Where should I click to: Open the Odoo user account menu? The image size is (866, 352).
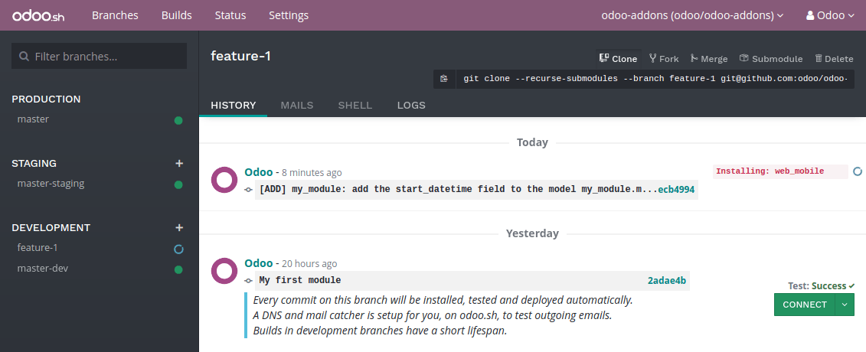[x=831, y=15]
